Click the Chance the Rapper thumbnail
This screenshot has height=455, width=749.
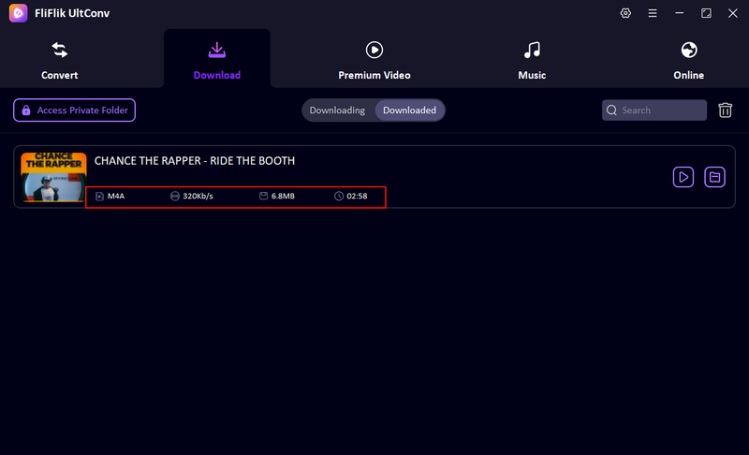pyautogui.click(x=53, y=177)
